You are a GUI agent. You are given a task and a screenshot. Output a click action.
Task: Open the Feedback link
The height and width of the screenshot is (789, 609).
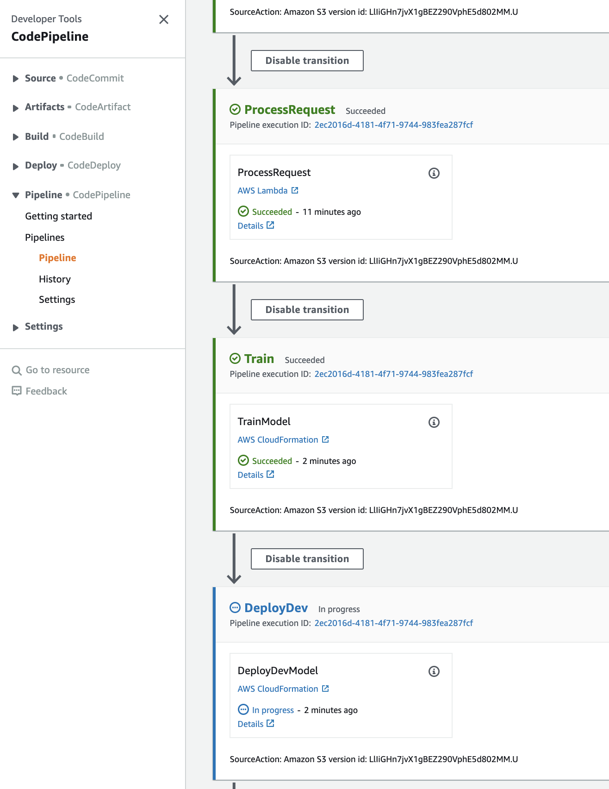point(46,391)
